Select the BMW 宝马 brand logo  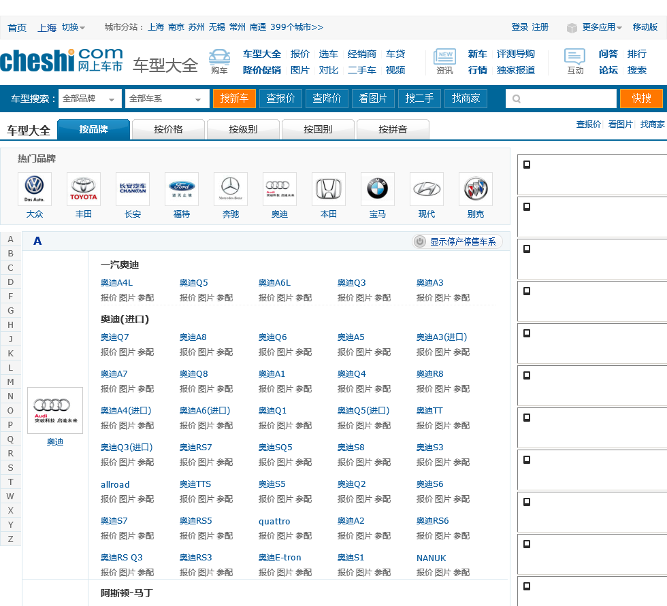click(x=377, y=189)
